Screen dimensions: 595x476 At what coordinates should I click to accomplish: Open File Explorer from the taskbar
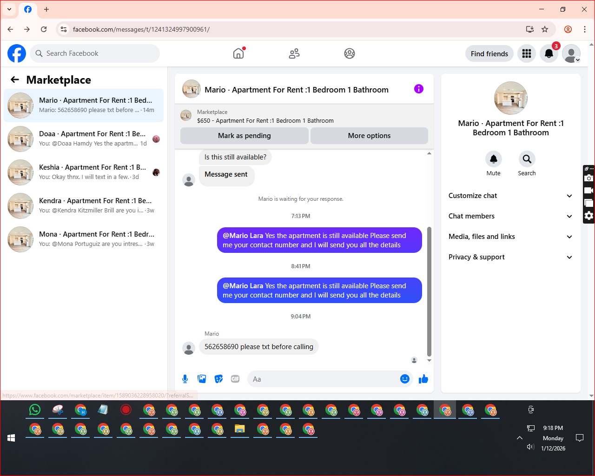pos(240,429)
